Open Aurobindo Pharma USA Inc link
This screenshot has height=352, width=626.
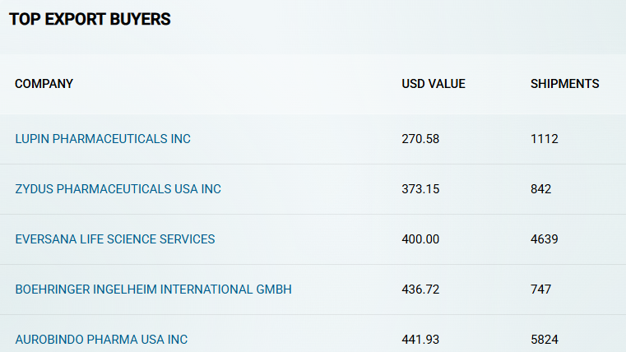click(101, 339)
